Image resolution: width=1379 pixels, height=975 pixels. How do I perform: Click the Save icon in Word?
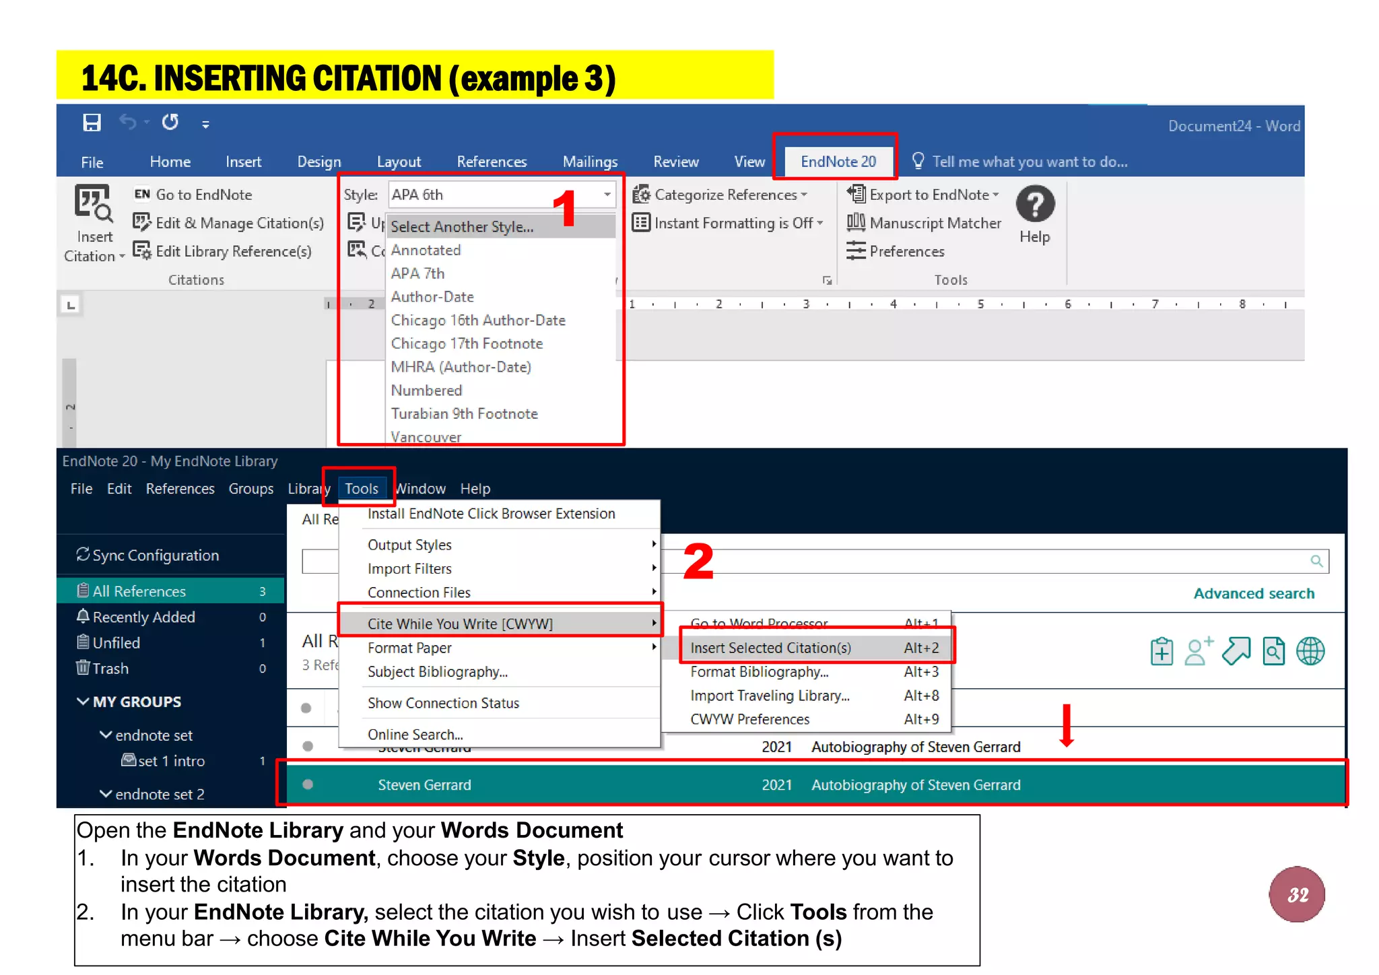click(92, 123)
